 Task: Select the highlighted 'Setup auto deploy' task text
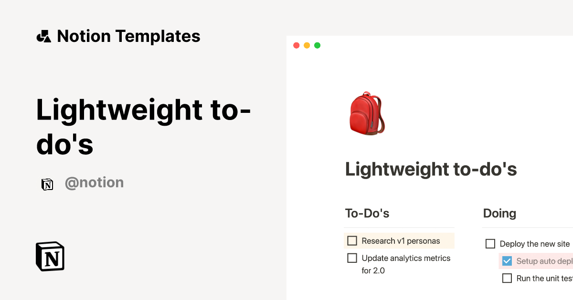pyautogui.click(x=544, y=261)
